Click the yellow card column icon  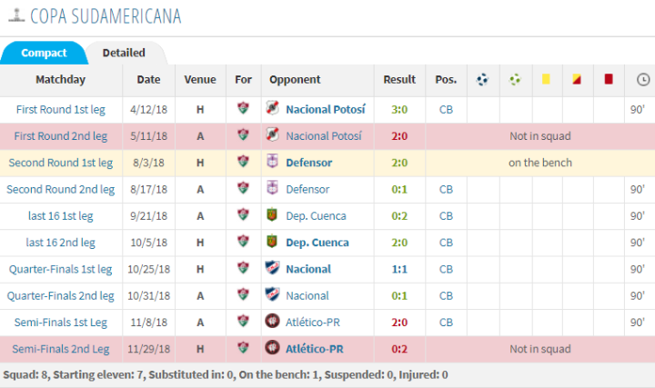547,80
